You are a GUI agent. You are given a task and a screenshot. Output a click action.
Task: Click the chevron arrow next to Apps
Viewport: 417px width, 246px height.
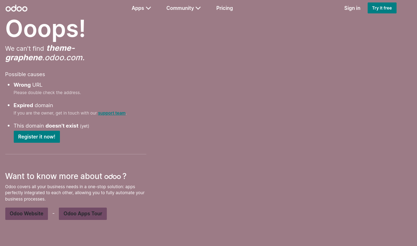(x=148, y=8)
